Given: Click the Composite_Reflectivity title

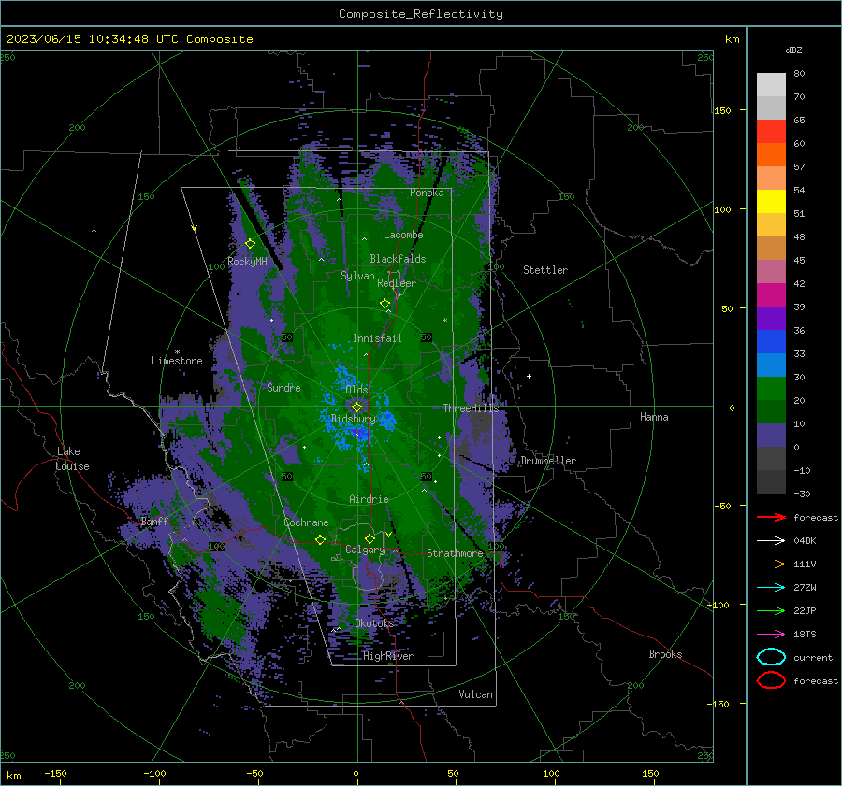Looking at the screenshot, I should tap(421, 14).
